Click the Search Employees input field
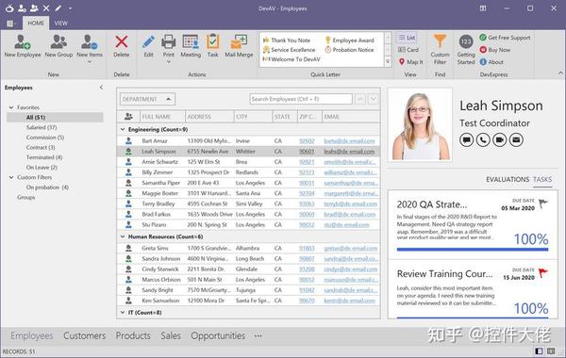Screen dimensions: 566x358 pos(301,99)
